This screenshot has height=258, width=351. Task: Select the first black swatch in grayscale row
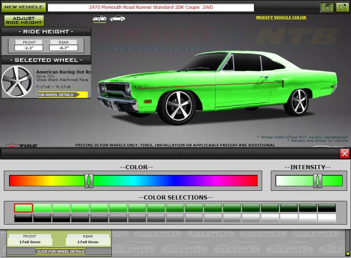pyautogui.click(x=23, y=218)
